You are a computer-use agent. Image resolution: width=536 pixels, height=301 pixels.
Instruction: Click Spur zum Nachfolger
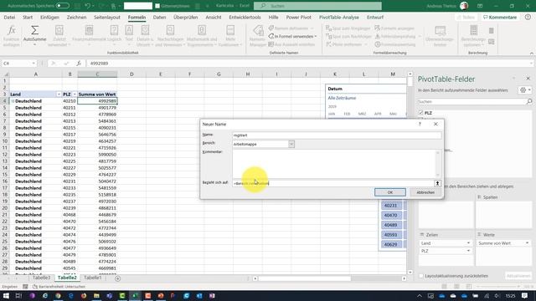[x=348, y=36]
